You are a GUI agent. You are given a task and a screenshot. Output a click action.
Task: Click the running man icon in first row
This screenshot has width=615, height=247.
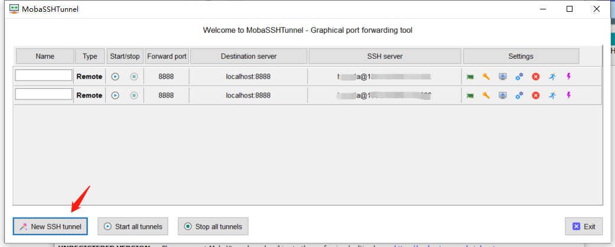[x=552, y=76]
